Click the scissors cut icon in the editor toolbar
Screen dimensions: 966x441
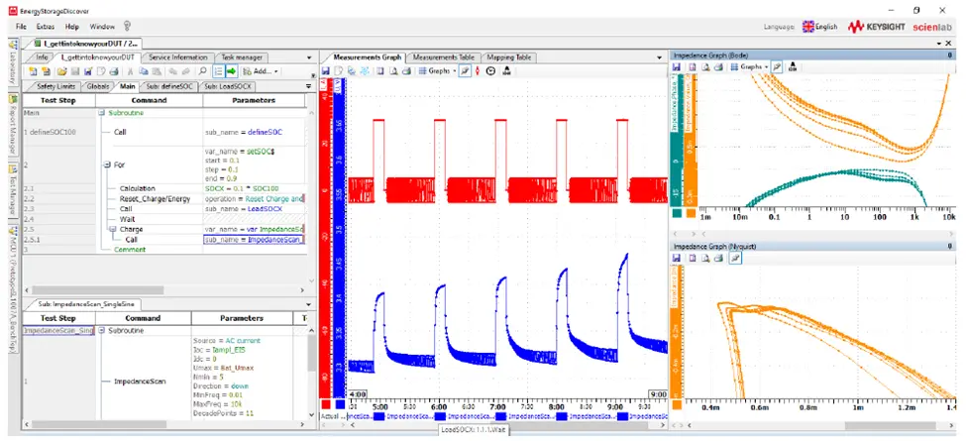pos(130,70)
